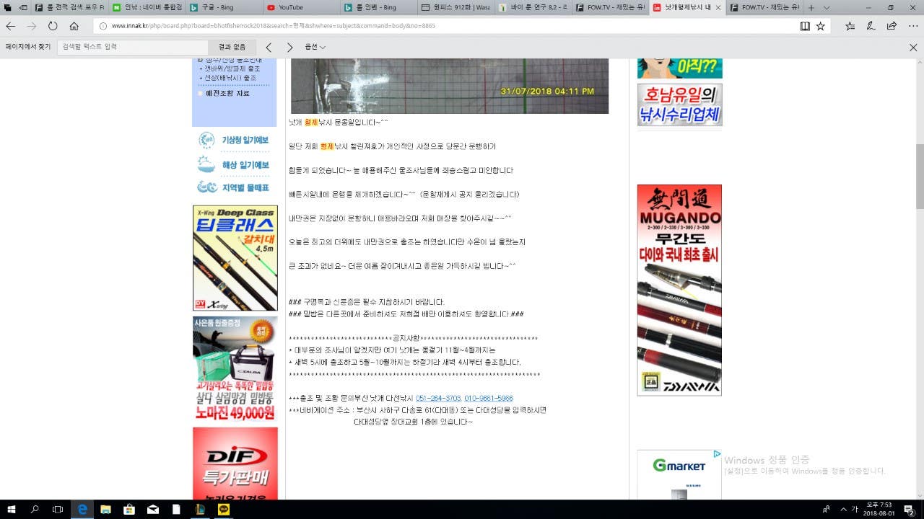Expand the find bar 옵션 dropdown
This screenshot has height=519, width=924.
tap(315, 47)
